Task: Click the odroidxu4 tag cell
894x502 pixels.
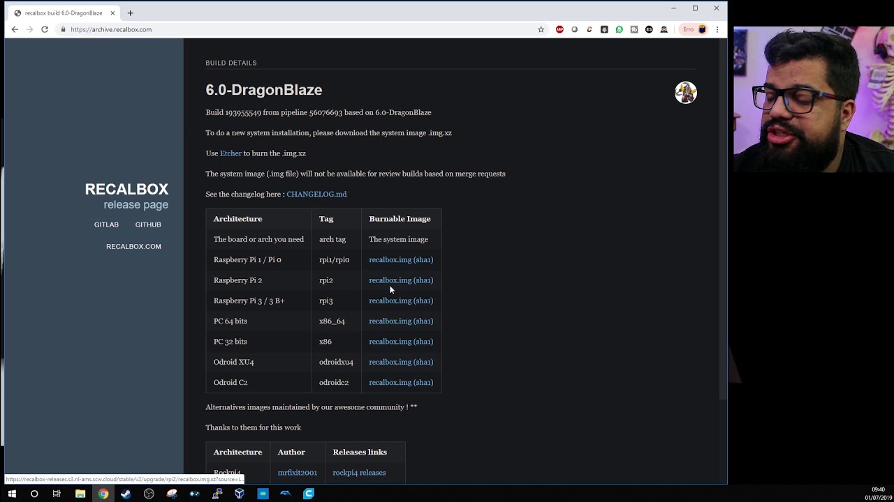Action: coord(336,362)
